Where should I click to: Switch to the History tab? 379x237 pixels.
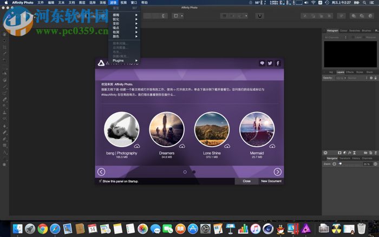356,158
